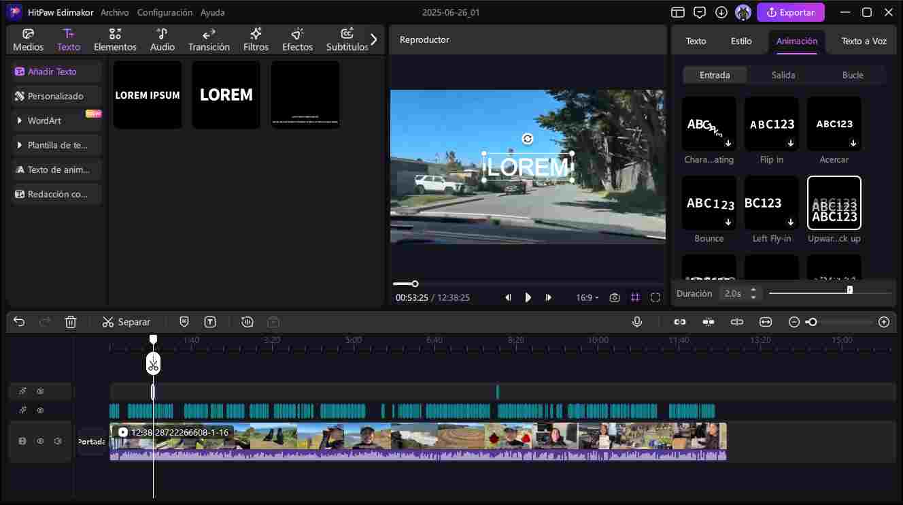Click the Separar scissors button
This screenshot has height=505, width=903.
126,322
